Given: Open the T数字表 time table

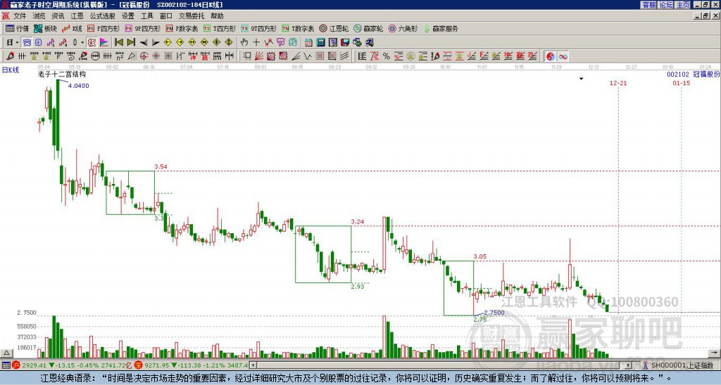Looking at the screenshot, I should [x=298, y=28].
